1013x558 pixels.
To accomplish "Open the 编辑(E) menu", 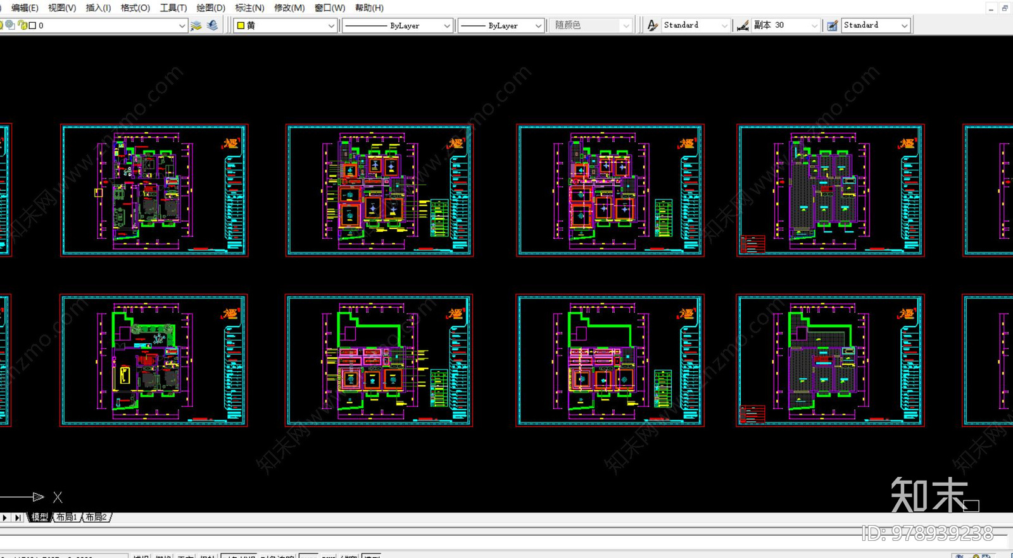I will pos(25,8).
